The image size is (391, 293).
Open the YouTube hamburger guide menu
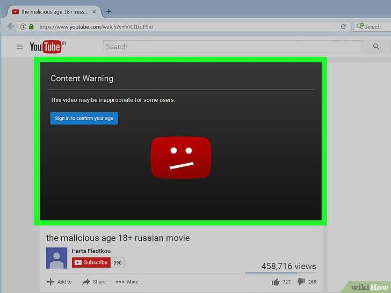[x=19, y=47]
